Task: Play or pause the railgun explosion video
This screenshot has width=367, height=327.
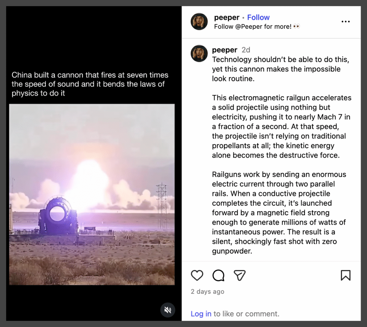Action: tap(92, 194)
